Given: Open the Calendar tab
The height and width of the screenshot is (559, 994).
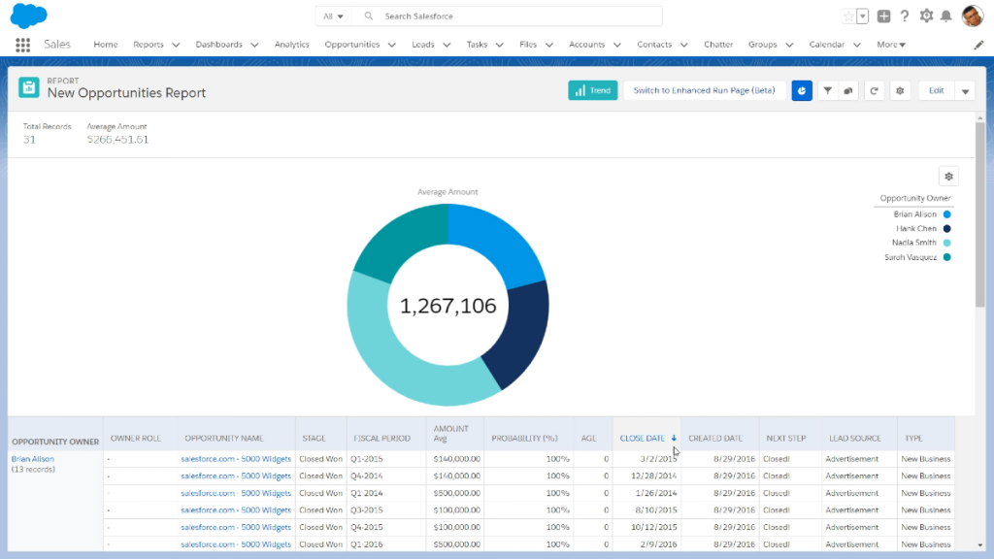Looking at the screenshot, I should tap(827, 45).
